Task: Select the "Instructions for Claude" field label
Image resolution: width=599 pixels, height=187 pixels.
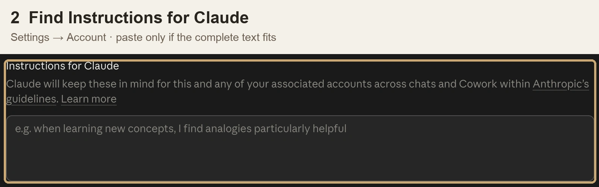Action: point(62,66)
